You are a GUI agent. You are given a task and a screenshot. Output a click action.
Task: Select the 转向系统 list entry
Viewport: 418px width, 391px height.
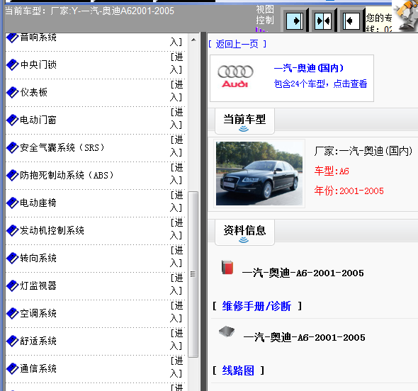pos(38,259)
